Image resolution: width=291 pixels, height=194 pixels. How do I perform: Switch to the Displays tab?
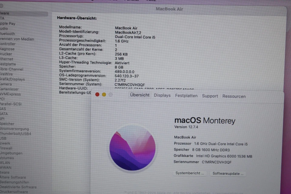162,95
